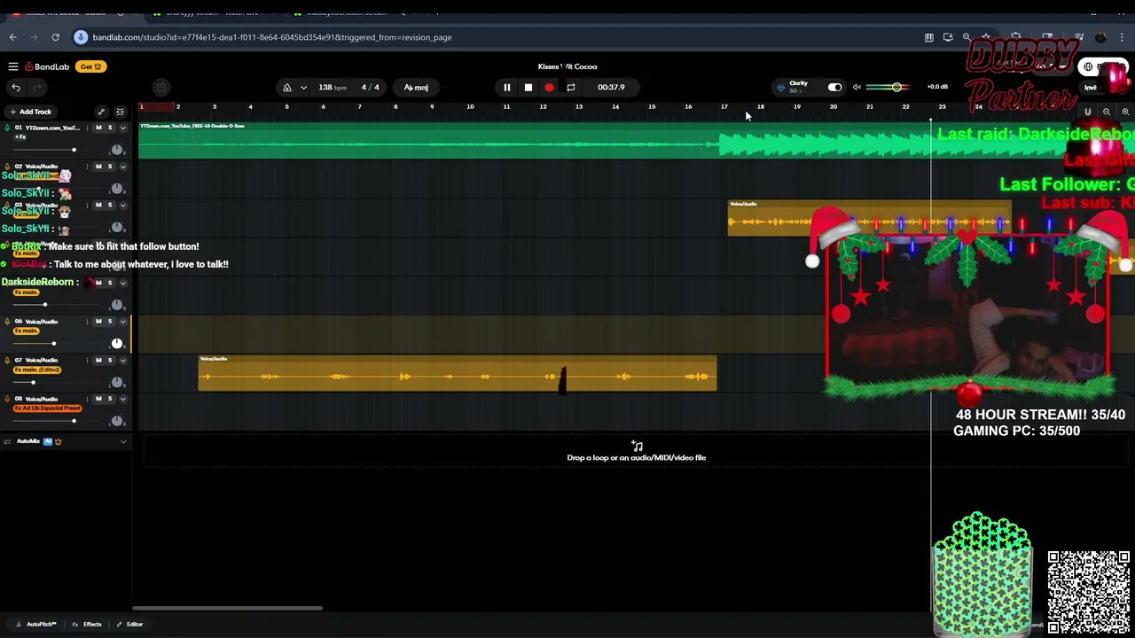Expand the AutoMix panel chevron
The image size is (1135, 638).
(122, 441)
